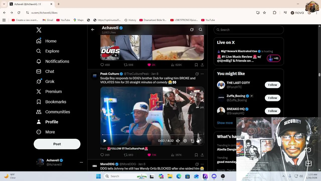View analytics showing 629K views
This screenshot has width=321, height=181.
[176, 65]
